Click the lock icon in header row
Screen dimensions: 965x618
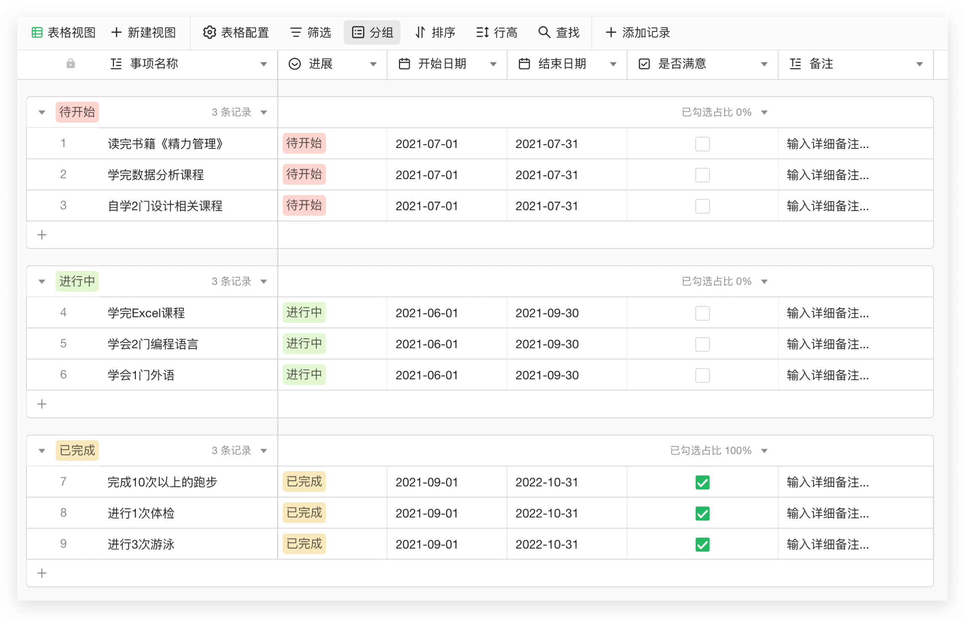pos(71,64)
